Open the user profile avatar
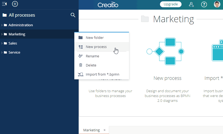The height and width of the screenshot is (134, 223). tap(217, 4)
